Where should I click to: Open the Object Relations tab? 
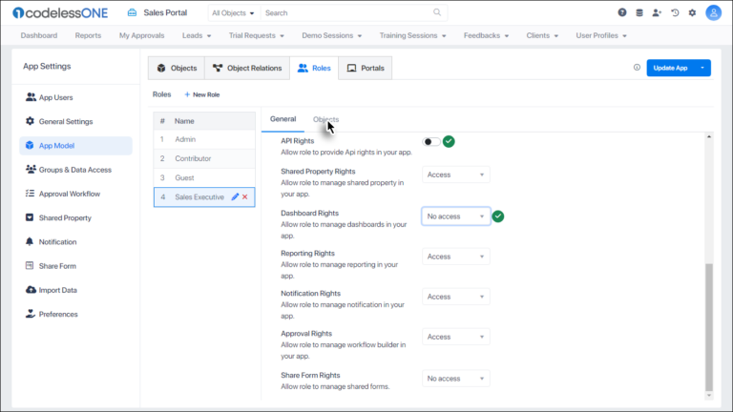tap(246, 68)
